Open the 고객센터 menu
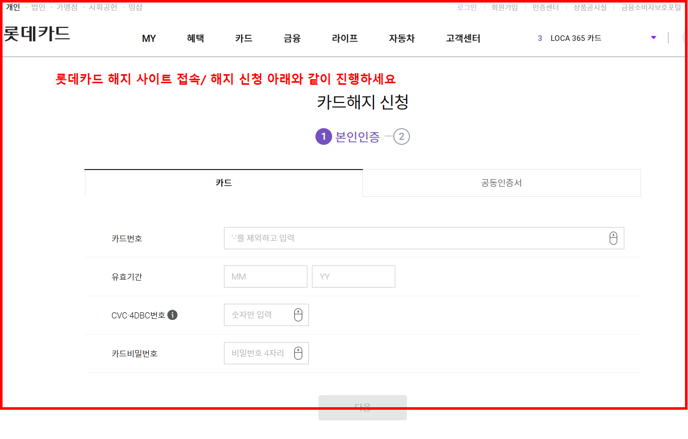Viewport: 688px width, 439px height. (x=463, y=38)
